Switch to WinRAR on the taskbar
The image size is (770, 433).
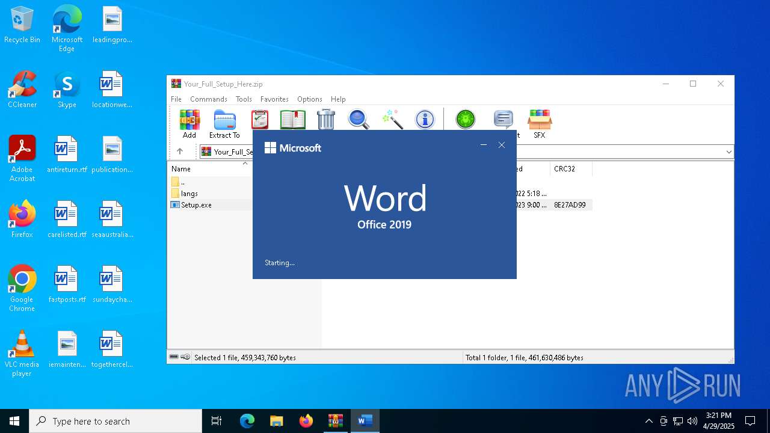point(335,421)
